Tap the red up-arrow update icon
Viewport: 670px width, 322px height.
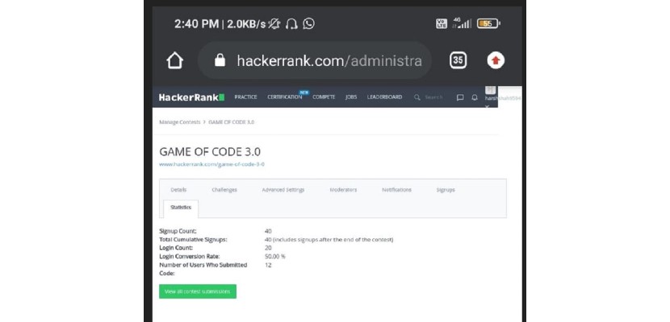point(496,60)
